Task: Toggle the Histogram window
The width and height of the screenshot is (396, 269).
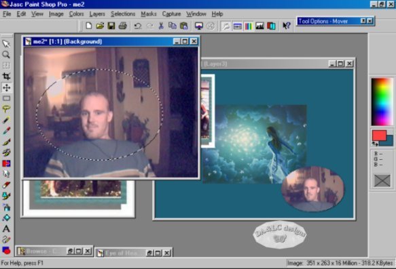Action: tap(259, 26)
